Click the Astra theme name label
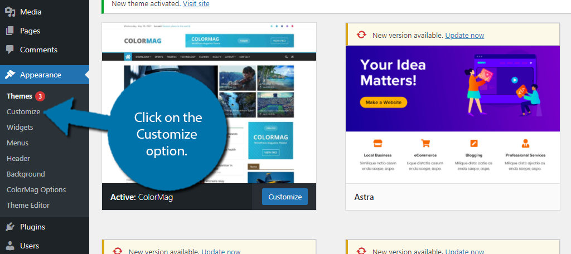571x254 pixels. click(x=364, y=197)
